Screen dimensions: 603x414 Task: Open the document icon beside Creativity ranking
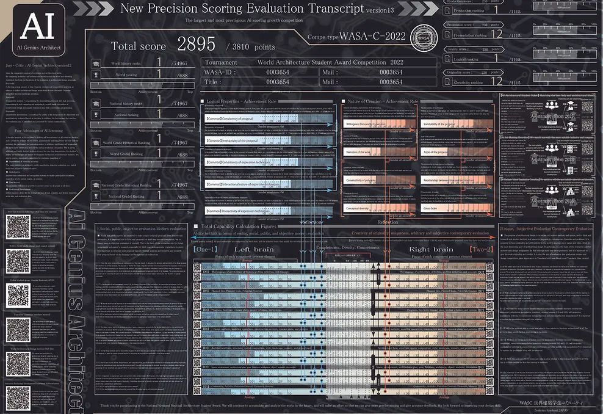coord(447,82)
